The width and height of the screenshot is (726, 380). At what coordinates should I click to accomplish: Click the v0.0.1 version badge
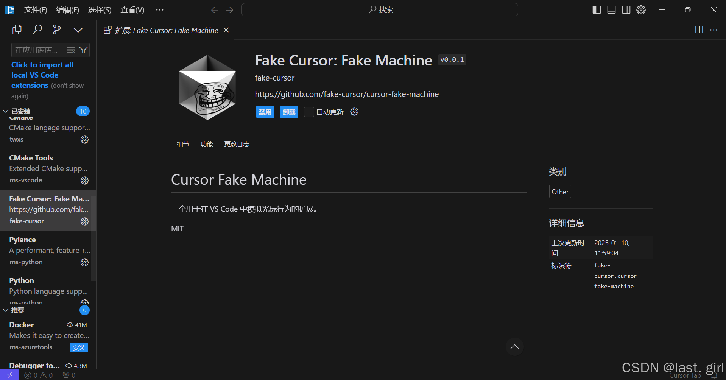[452, 60]
